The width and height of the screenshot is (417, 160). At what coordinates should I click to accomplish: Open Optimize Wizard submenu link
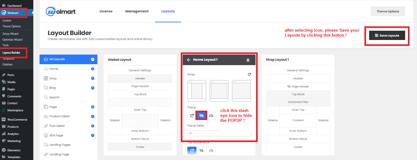(12, 40)
